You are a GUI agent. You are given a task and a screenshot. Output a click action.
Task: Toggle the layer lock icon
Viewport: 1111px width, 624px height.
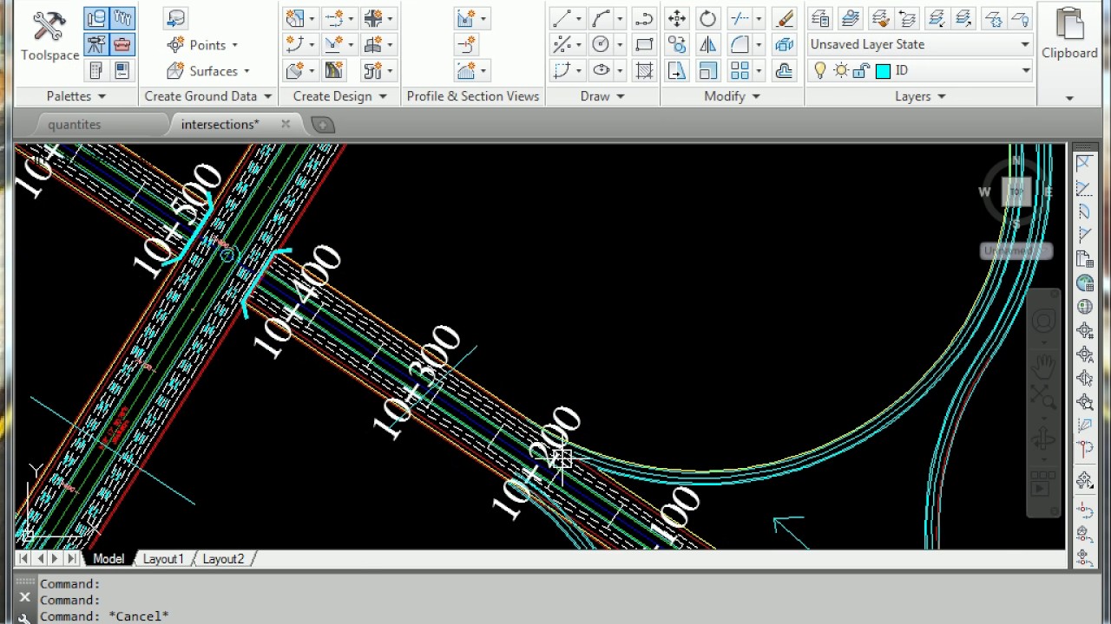pos(861,70)
